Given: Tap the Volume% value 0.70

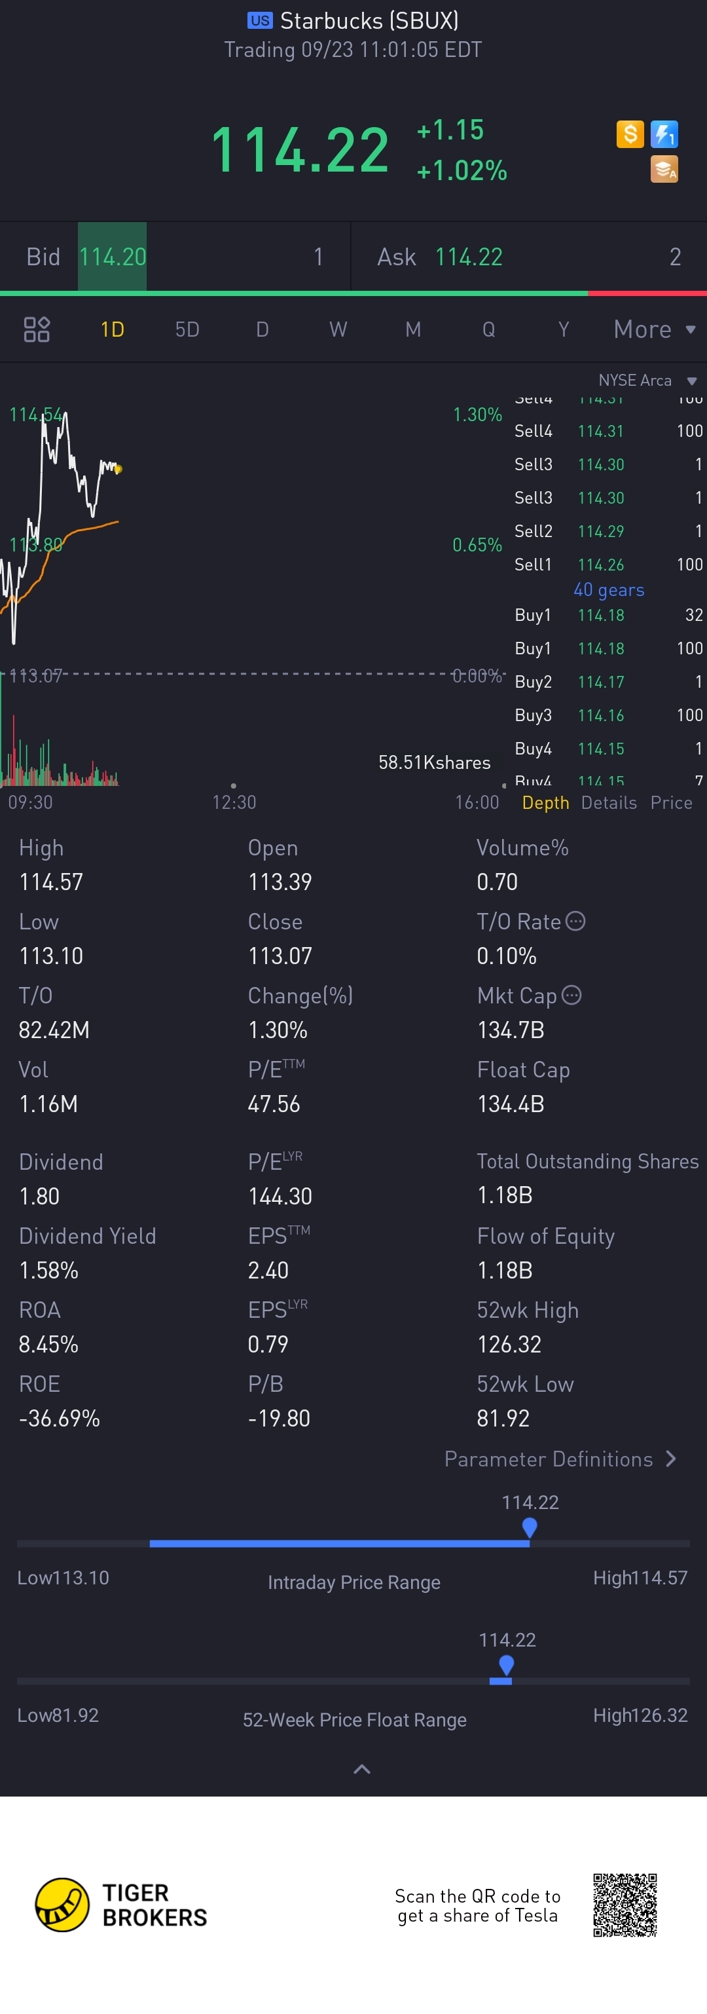Looking at the screenshot, I should pos(497,882).
